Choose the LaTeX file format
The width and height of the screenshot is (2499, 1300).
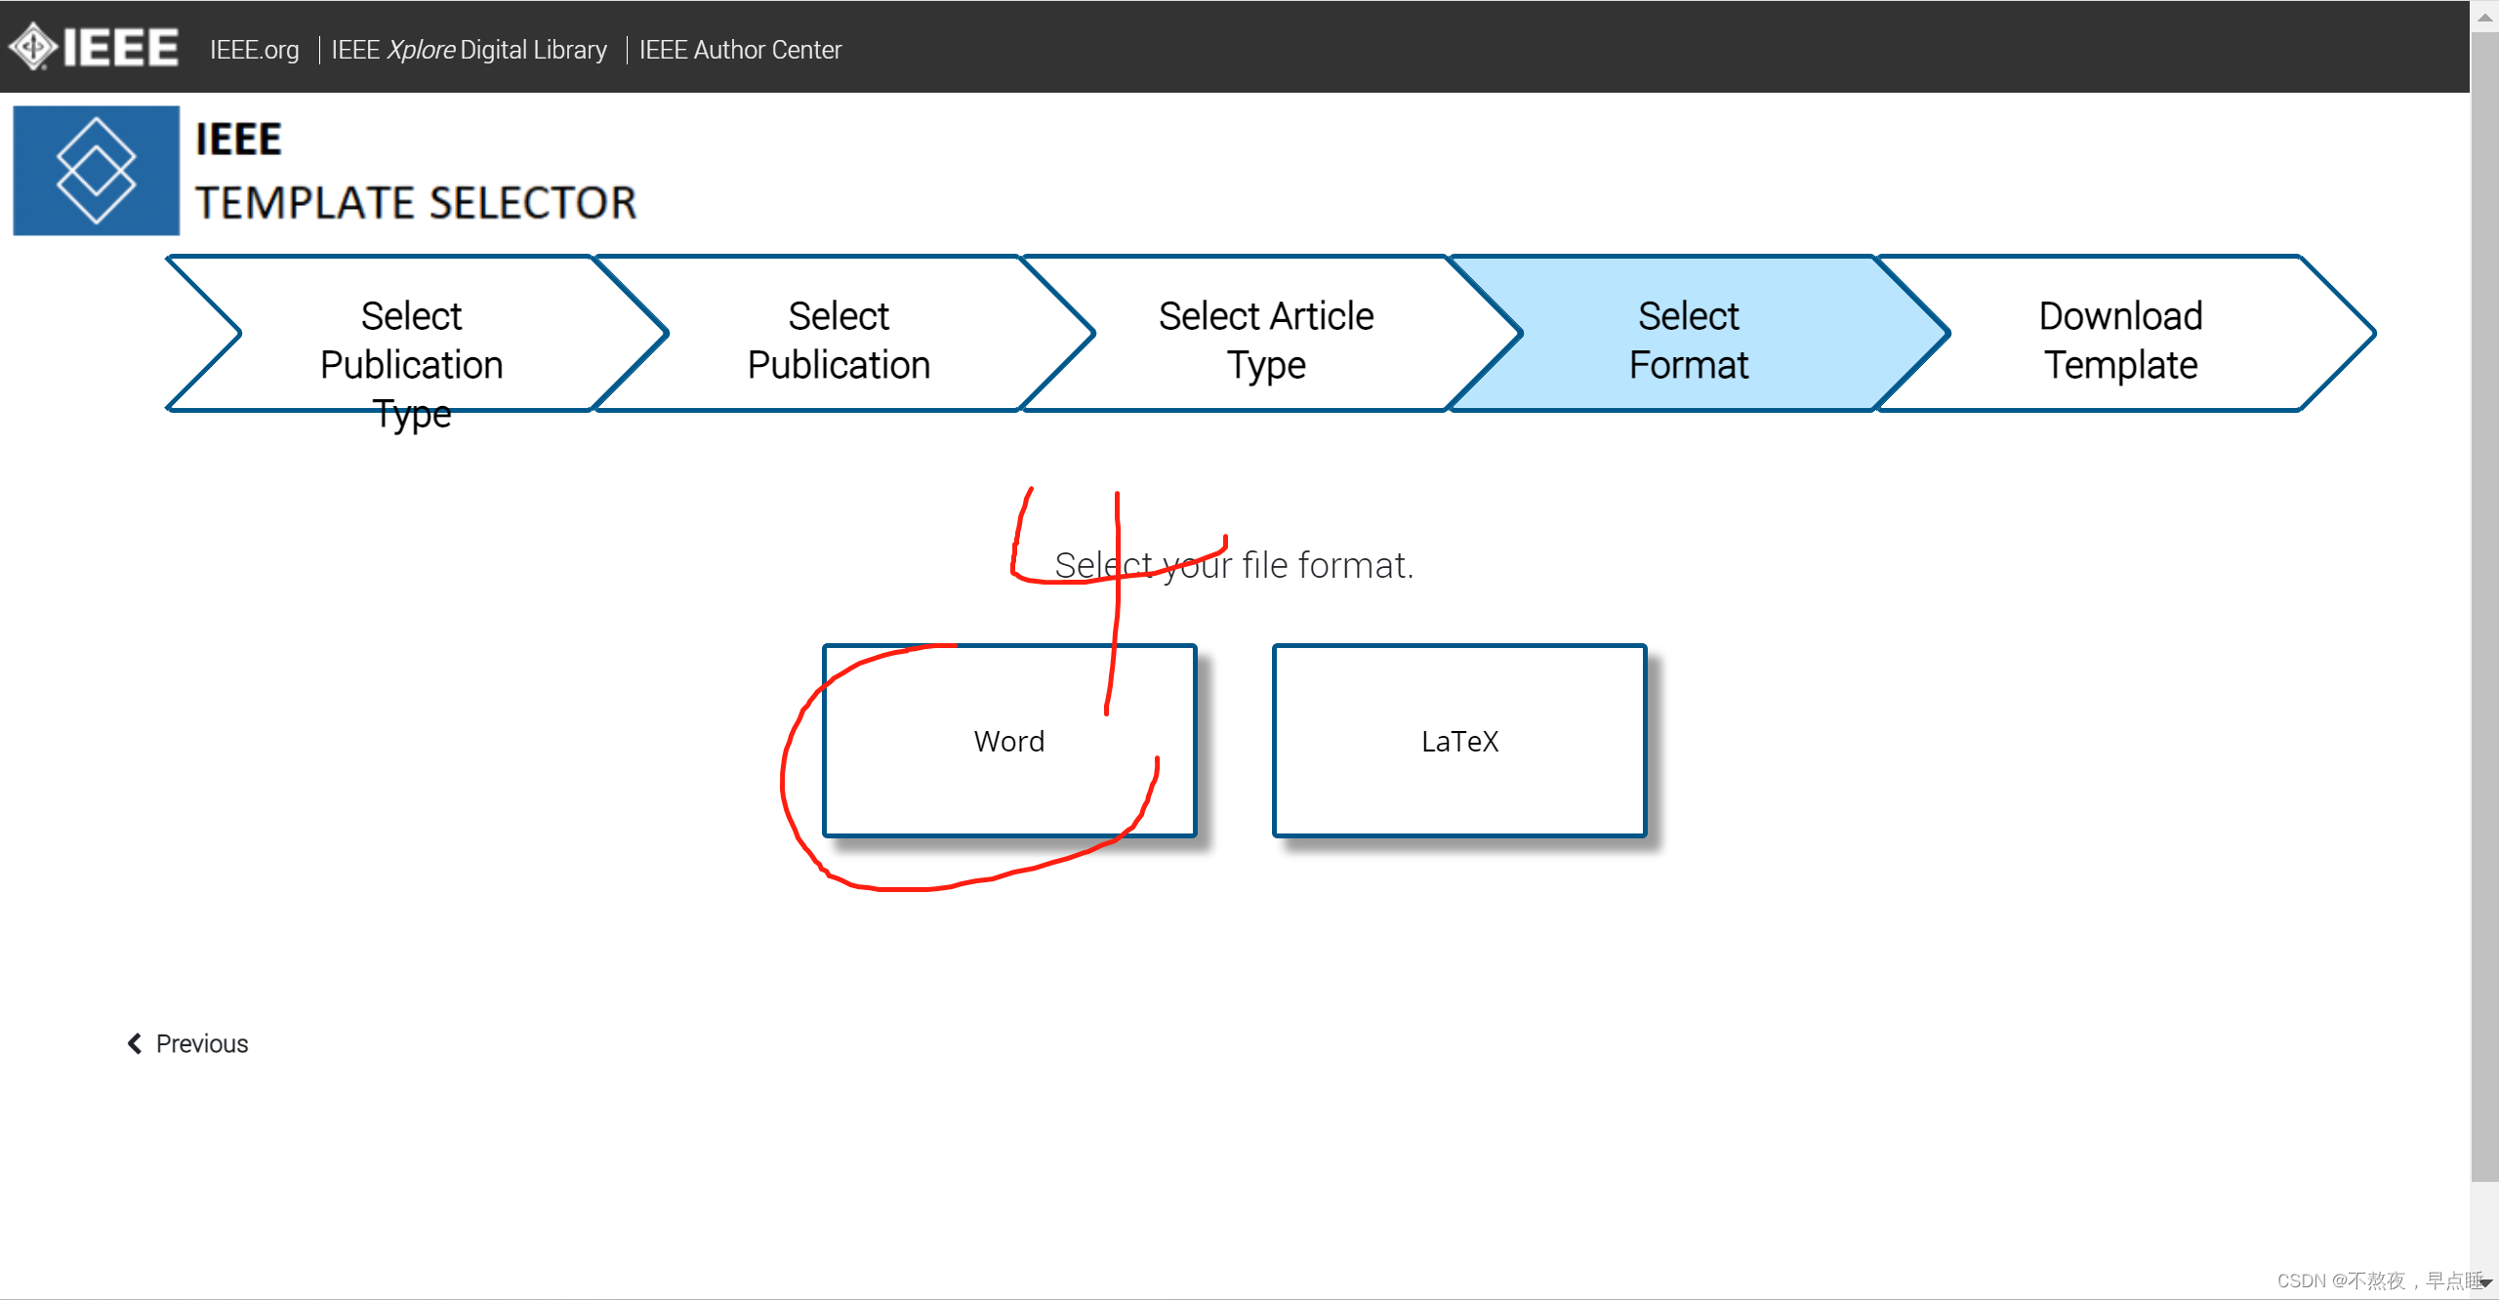pyautogui.click(x=1459, y=741)
